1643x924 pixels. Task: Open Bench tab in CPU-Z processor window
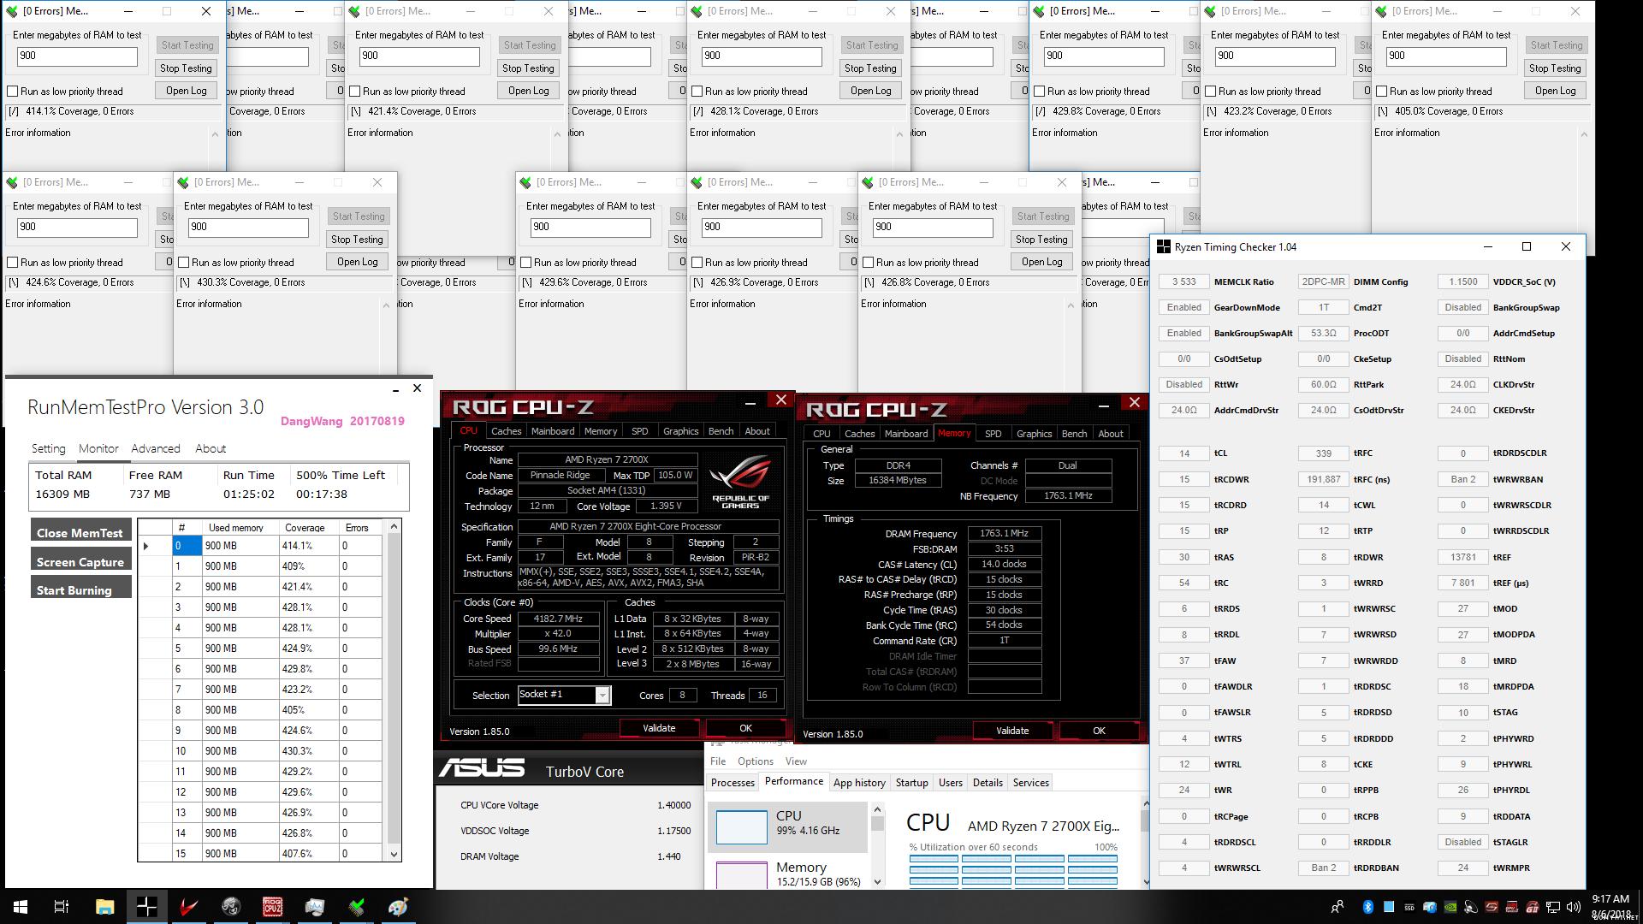721,431
